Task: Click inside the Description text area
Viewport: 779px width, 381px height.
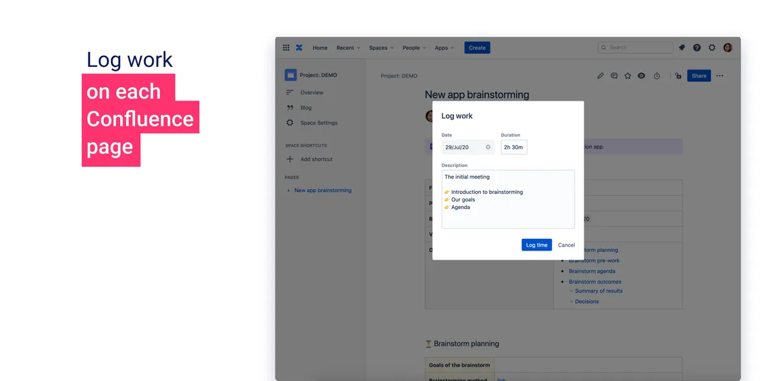Action: 508,199
